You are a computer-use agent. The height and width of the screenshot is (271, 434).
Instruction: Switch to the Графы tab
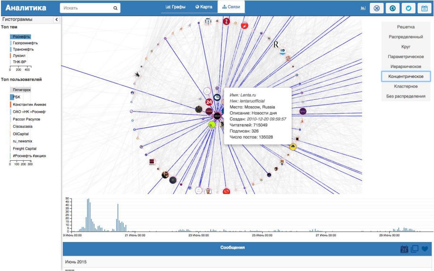tap(176, 7)
